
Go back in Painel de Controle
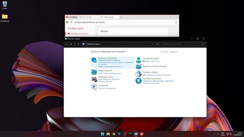tap(66, 44)
